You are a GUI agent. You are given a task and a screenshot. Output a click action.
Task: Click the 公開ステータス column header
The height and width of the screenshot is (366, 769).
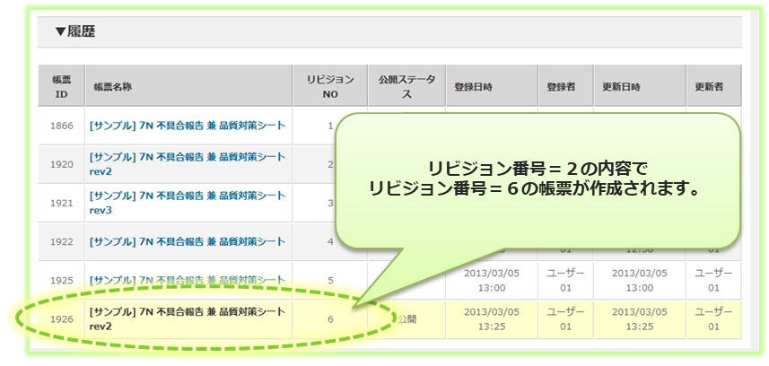coord(406,86)
